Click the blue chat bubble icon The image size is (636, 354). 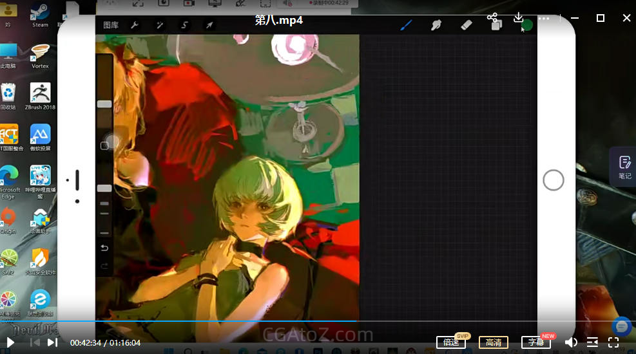tap(621, 326)
